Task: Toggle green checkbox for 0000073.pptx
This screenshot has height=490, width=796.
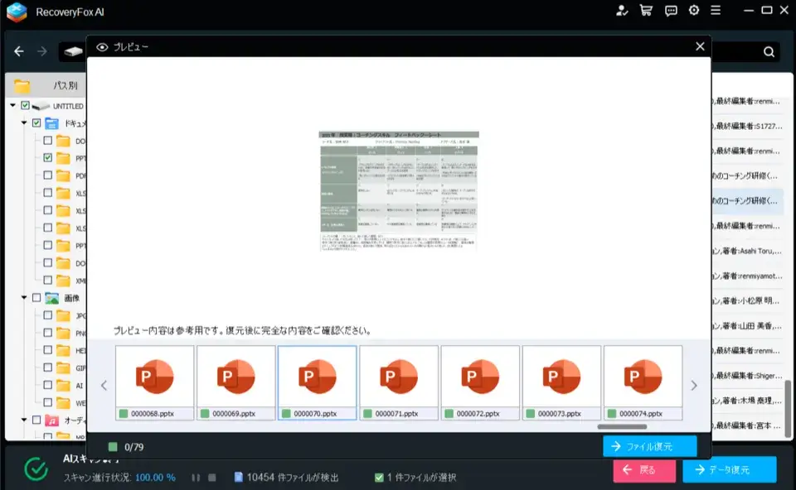Action: (531, 414)
